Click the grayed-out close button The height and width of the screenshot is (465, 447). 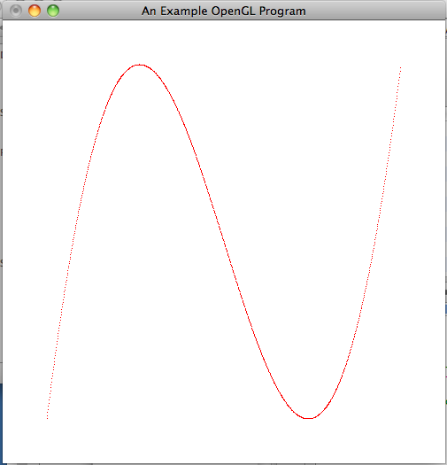pyautogui.click(x=16, y=11)
